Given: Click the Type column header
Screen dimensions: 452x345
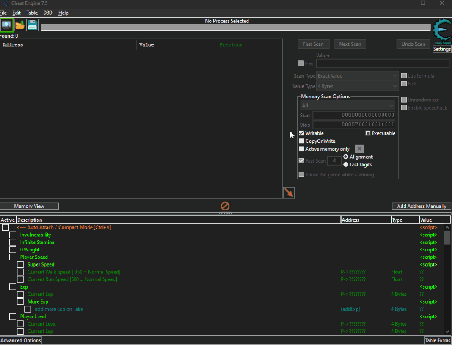Looking at the screenshot, I should pos(405,220).
